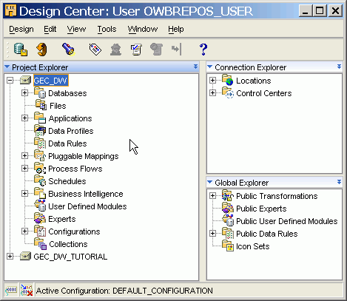The height and width of the screenshot is (301, 347).
Task: Click the Revert toolbar icon with orange arrow
Action: coord(41,50)
